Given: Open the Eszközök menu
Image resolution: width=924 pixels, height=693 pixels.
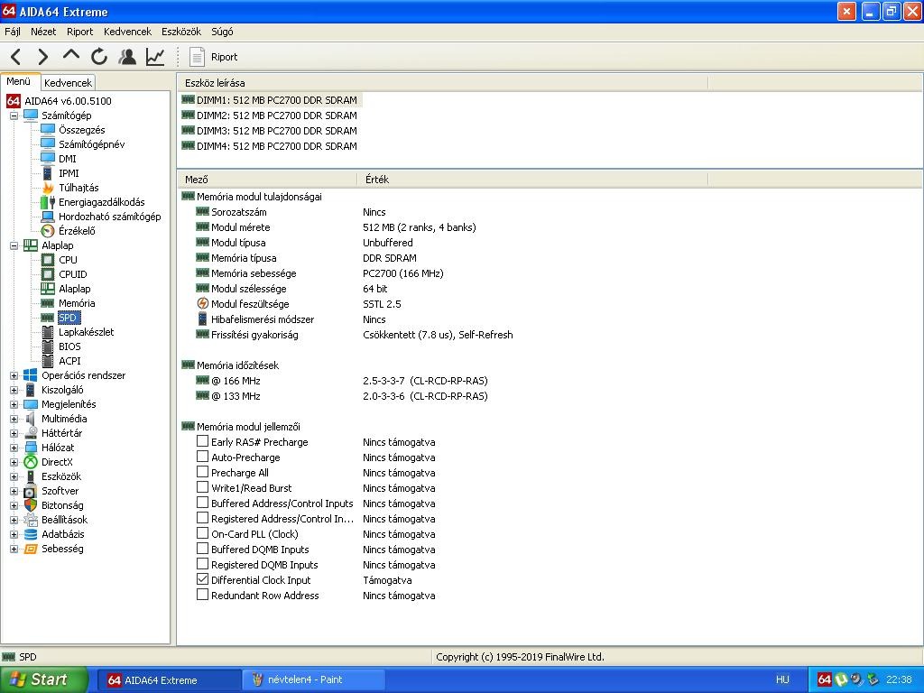Looking at the screenshot, I should tap(181, 32).
